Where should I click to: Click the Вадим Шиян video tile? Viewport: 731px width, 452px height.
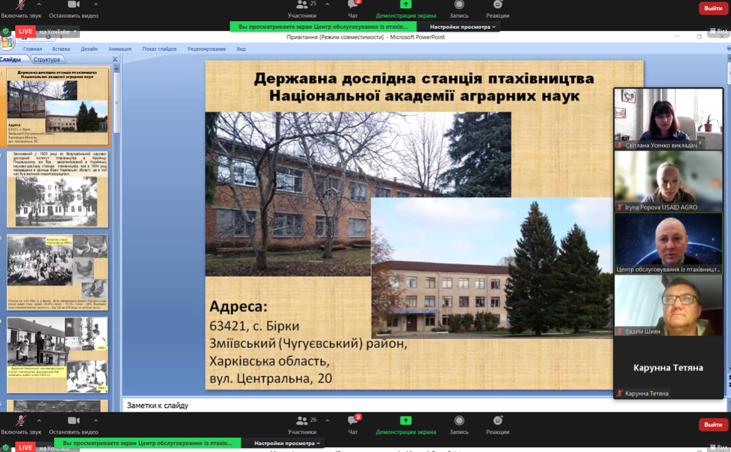(x=669, y=305)
